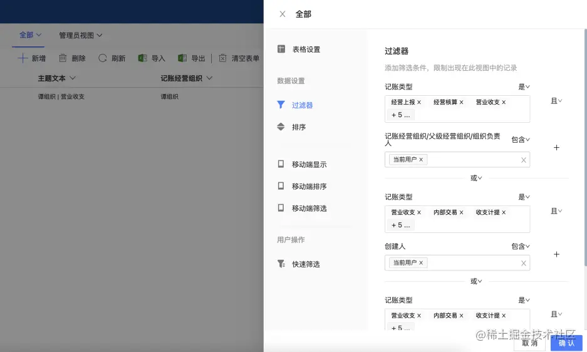Click the 谭组织 | 营业收支 table cell
The width and height of the screenshot is (587, 352).
tap(61, 96)
